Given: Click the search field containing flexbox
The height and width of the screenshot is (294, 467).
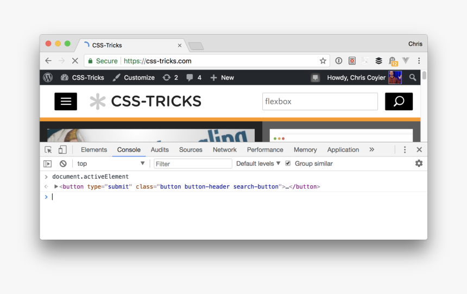Looking at the screenshot, I should tap(320, 102).
